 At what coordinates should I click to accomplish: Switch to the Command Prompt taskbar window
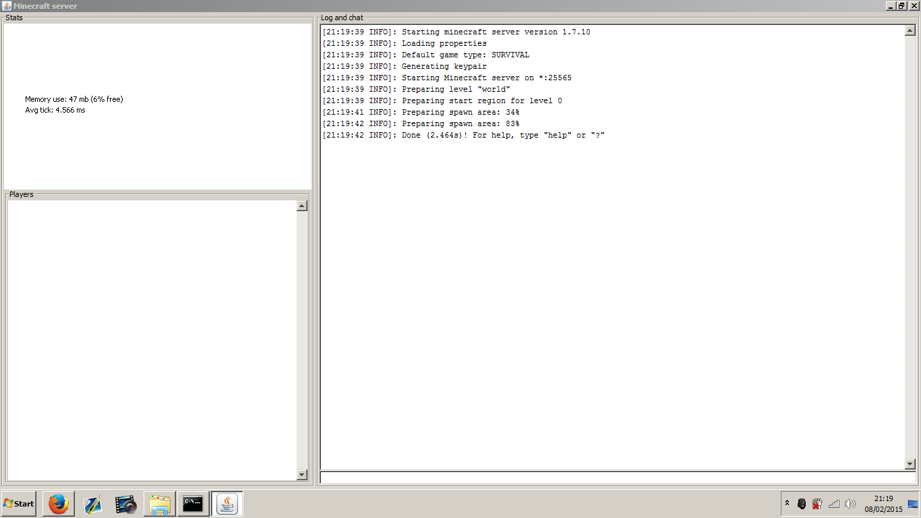[x=193, y=504]
